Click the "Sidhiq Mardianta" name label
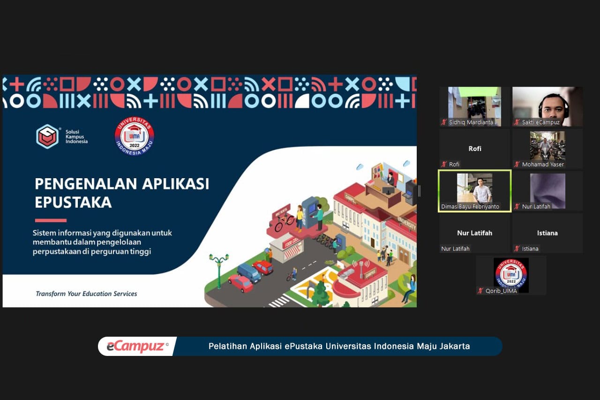The image size is (600, 400). pyautogui.click(x=471, y=122)
